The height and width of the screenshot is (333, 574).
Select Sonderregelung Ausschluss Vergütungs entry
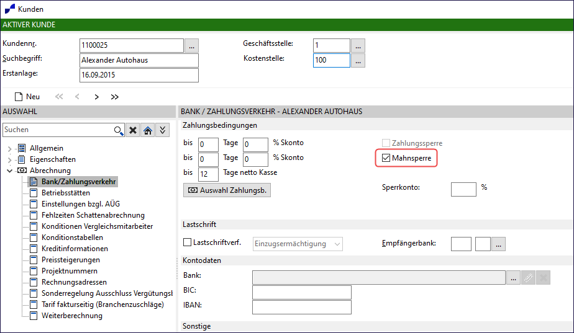107,293
